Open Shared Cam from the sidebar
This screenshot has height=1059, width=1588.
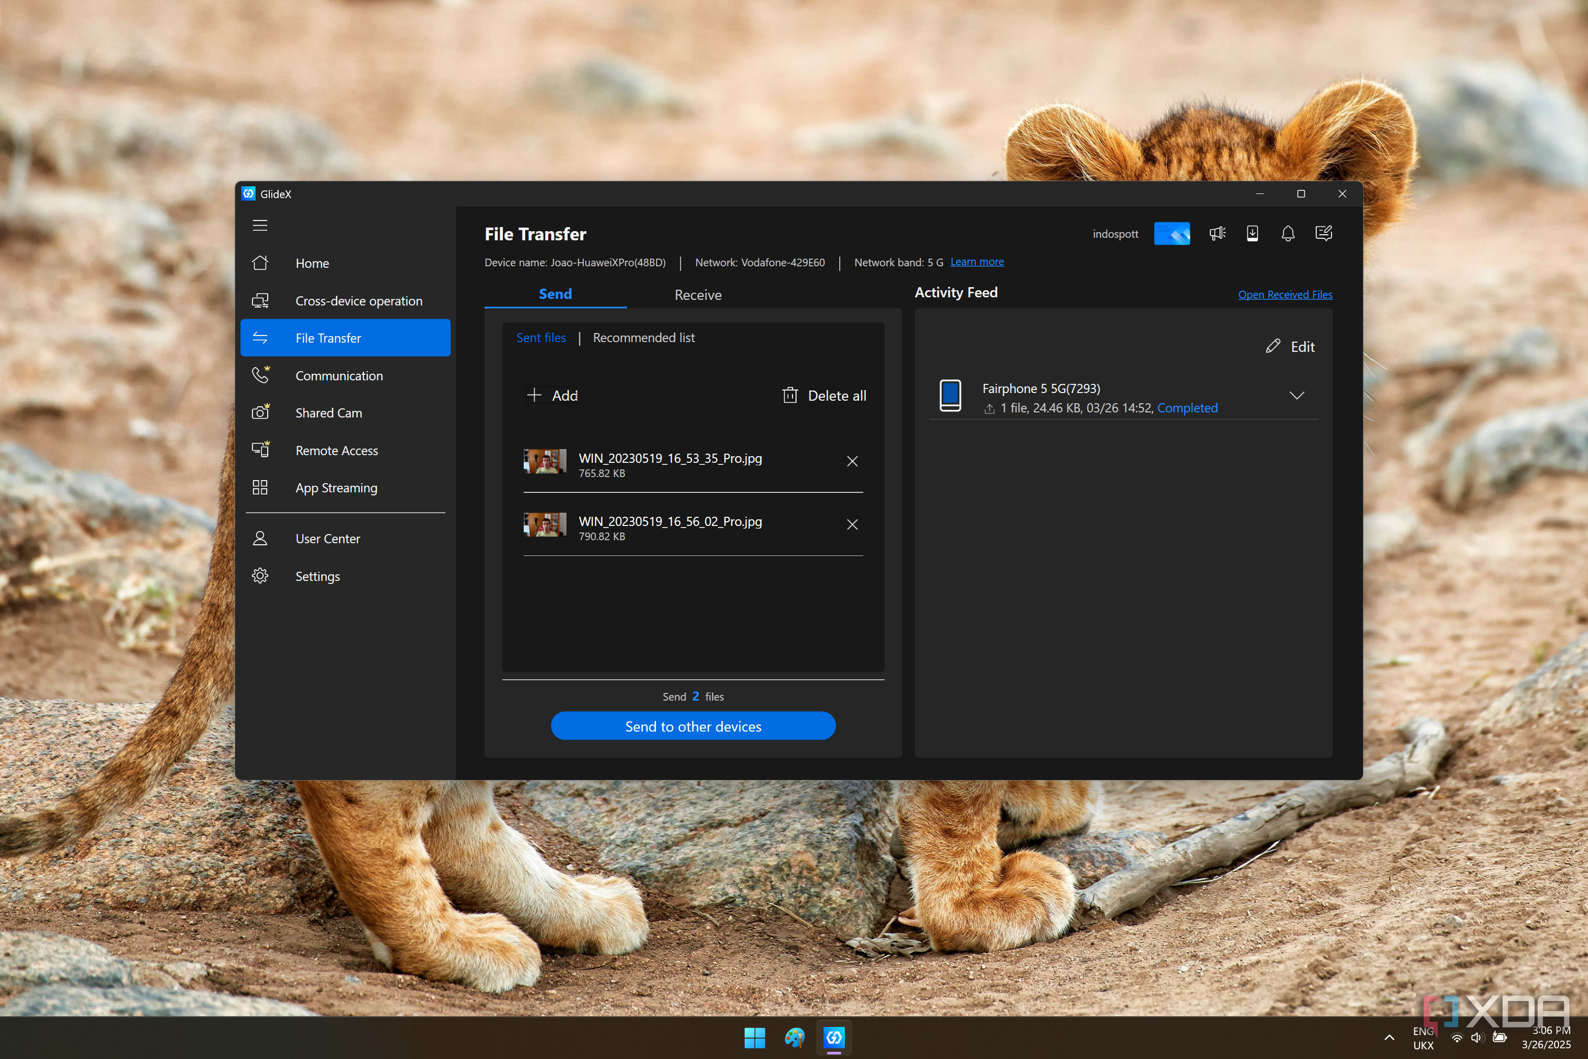329,413
